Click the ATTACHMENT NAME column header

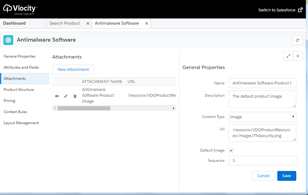point(102,81)
